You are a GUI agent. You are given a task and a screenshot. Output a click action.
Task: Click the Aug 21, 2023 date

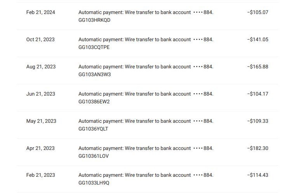(x=41, y=67)
